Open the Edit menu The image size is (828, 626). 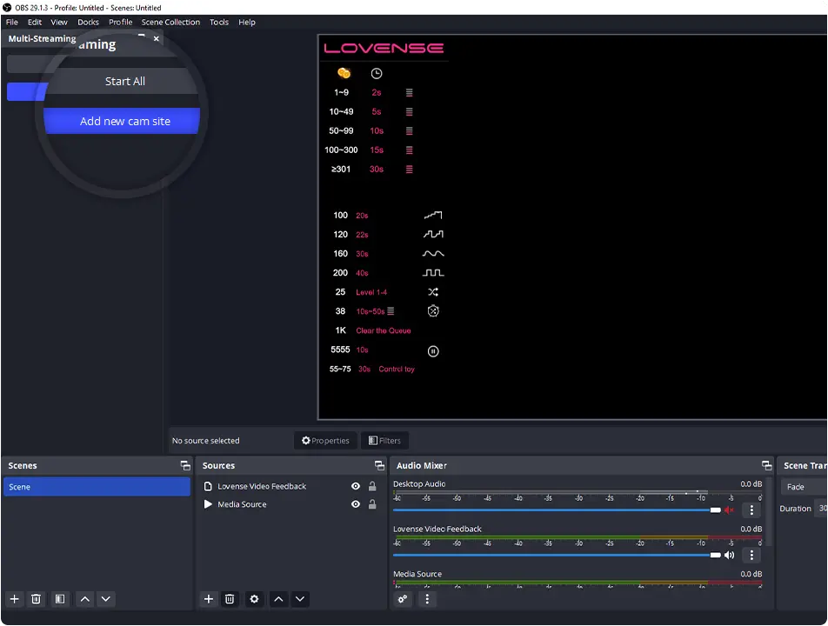(x=34, y=22)
